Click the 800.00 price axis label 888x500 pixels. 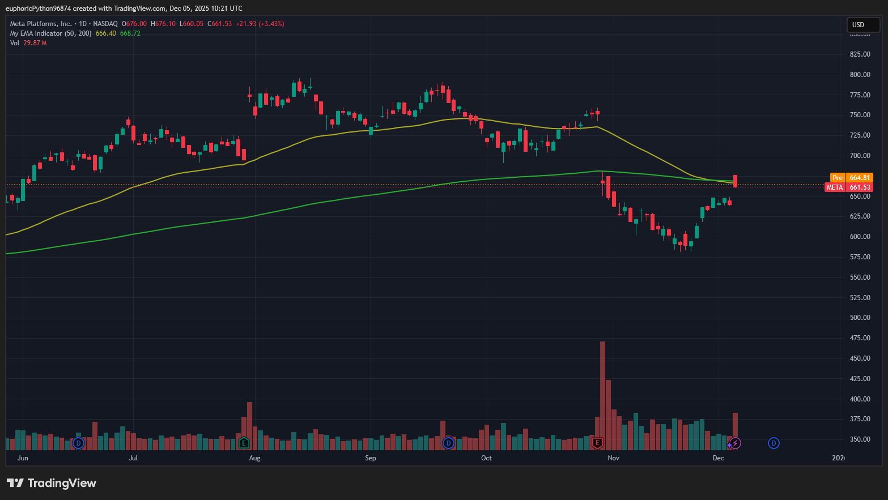point(860,75)
